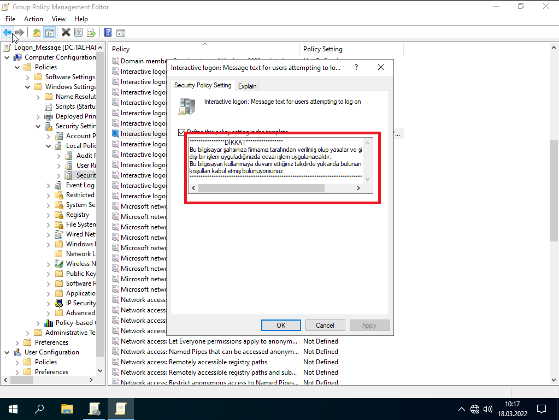Sort by Policy column header
This screenshot has height=420, width=559.
pos(204,49)
